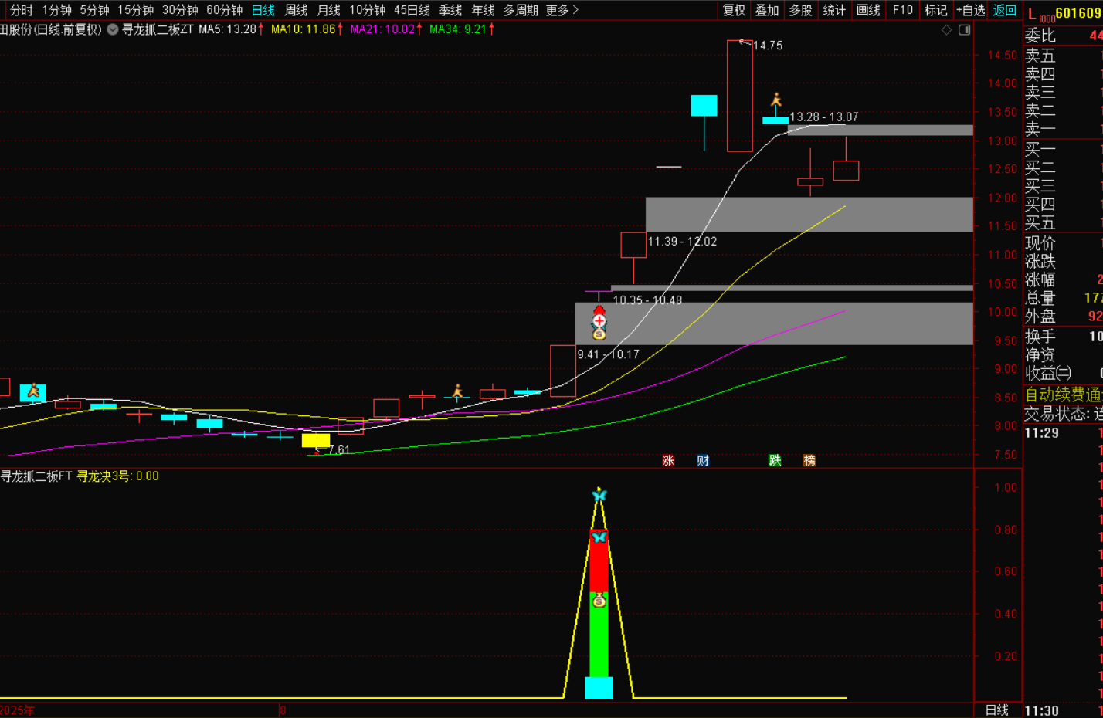Click the 返回 back button
Image resolution: width=1103 pixels, height=718 pixels.
pos(1004,10)
